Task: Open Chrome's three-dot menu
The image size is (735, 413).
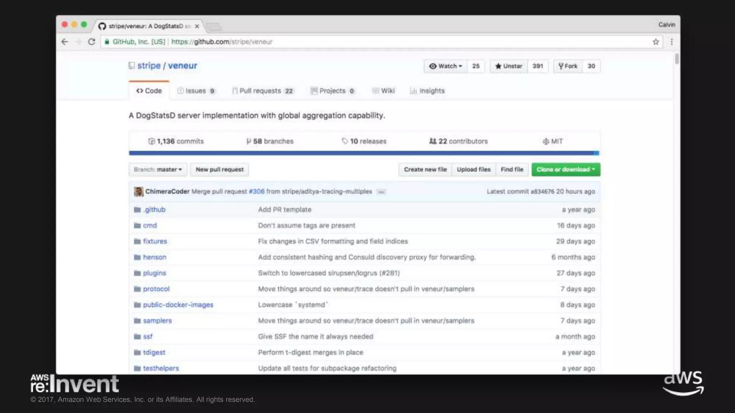Action: pyautogui.click(x=671, y=42)
